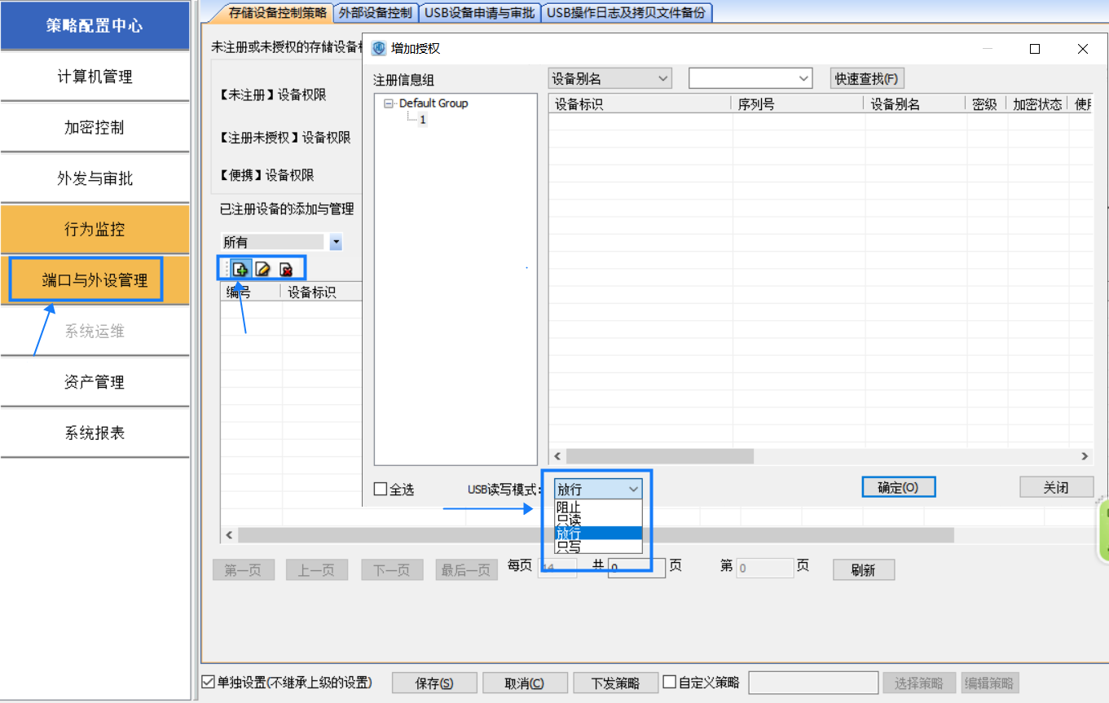Confirm with the 确定(O) button
This screenshot has height=703, width=1109.
click(898, 487)
